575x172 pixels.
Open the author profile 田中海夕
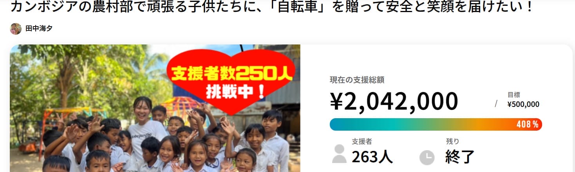tap(39, 29)
